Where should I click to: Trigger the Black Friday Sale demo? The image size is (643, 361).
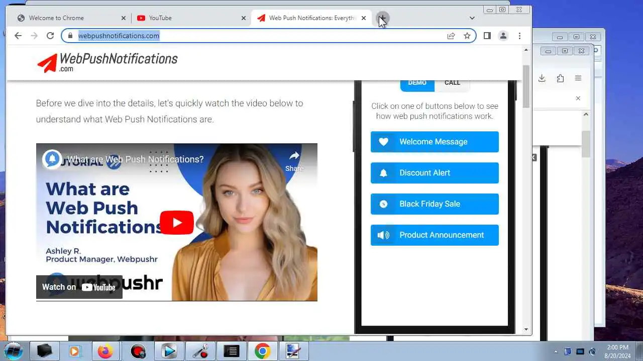click(435, 204)
